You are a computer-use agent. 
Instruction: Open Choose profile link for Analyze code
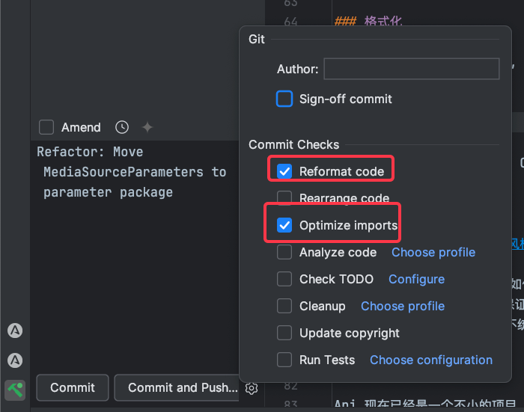(433, 253)
